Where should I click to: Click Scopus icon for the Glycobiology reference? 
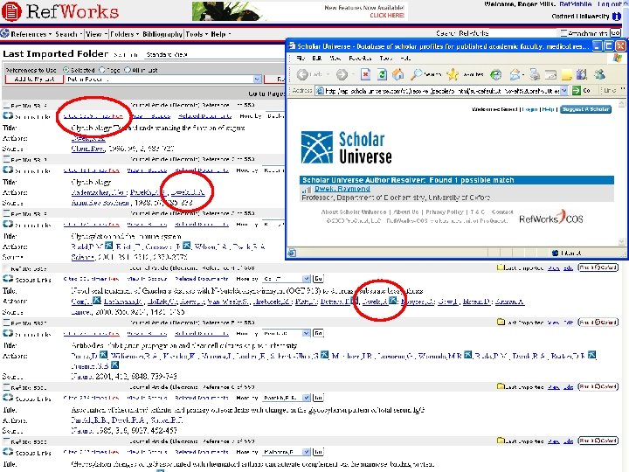(x=8, y=170)
